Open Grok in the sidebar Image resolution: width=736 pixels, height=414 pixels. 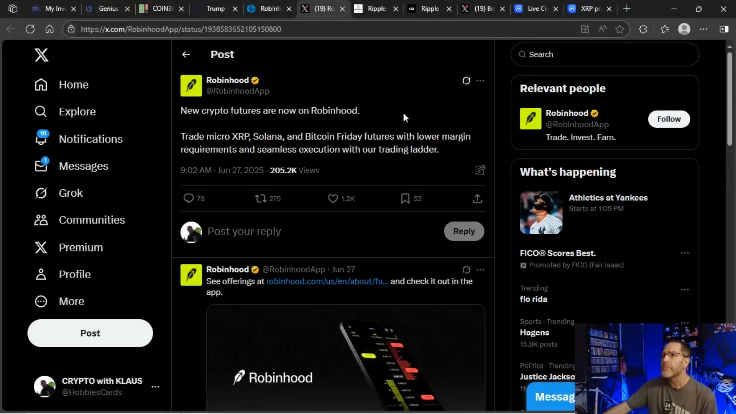[59, 193]
